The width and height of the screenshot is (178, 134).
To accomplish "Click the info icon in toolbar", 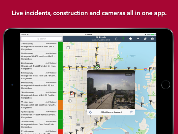I will [152, 39].
